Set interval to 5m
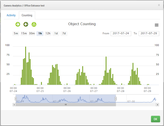164x126 pixels. pos(16,34)
